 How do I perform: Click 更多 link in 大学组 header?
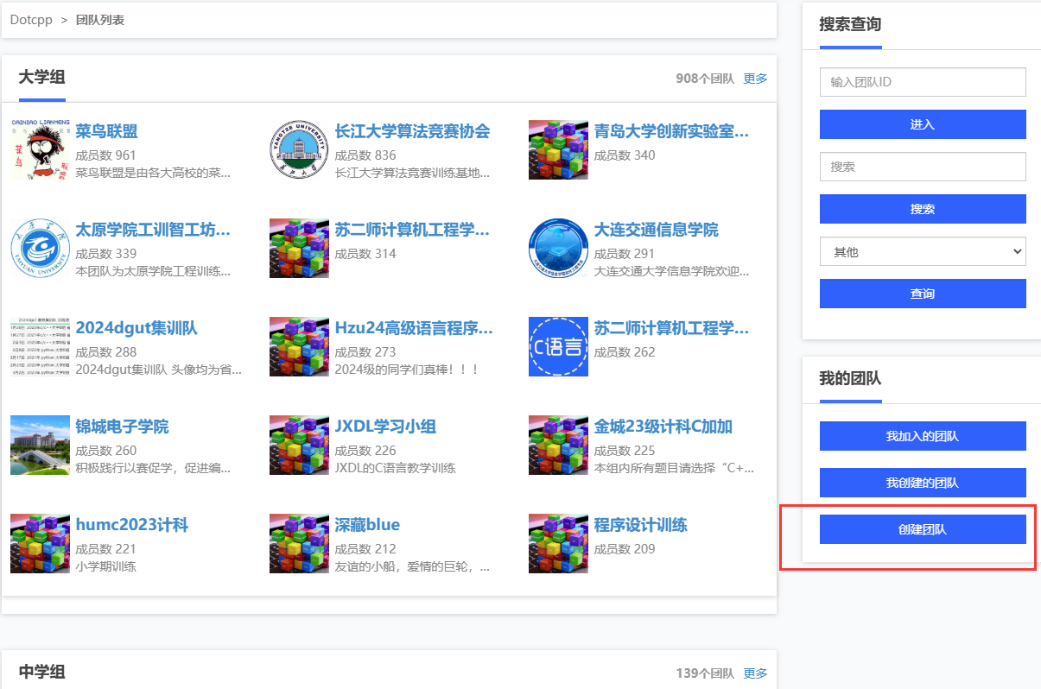[755, 79]
